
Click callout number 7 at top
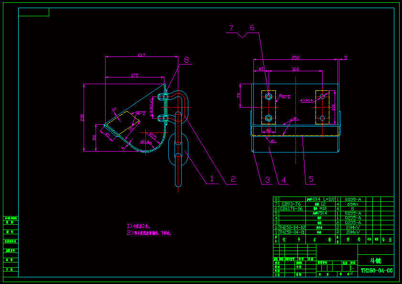pos(231,28)
